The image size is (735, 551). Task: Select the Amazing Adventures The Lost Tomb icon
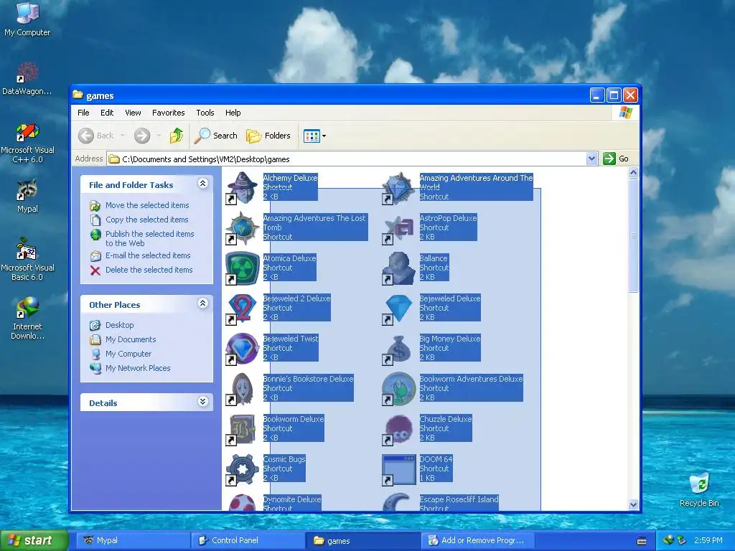[x=243, y=227]
